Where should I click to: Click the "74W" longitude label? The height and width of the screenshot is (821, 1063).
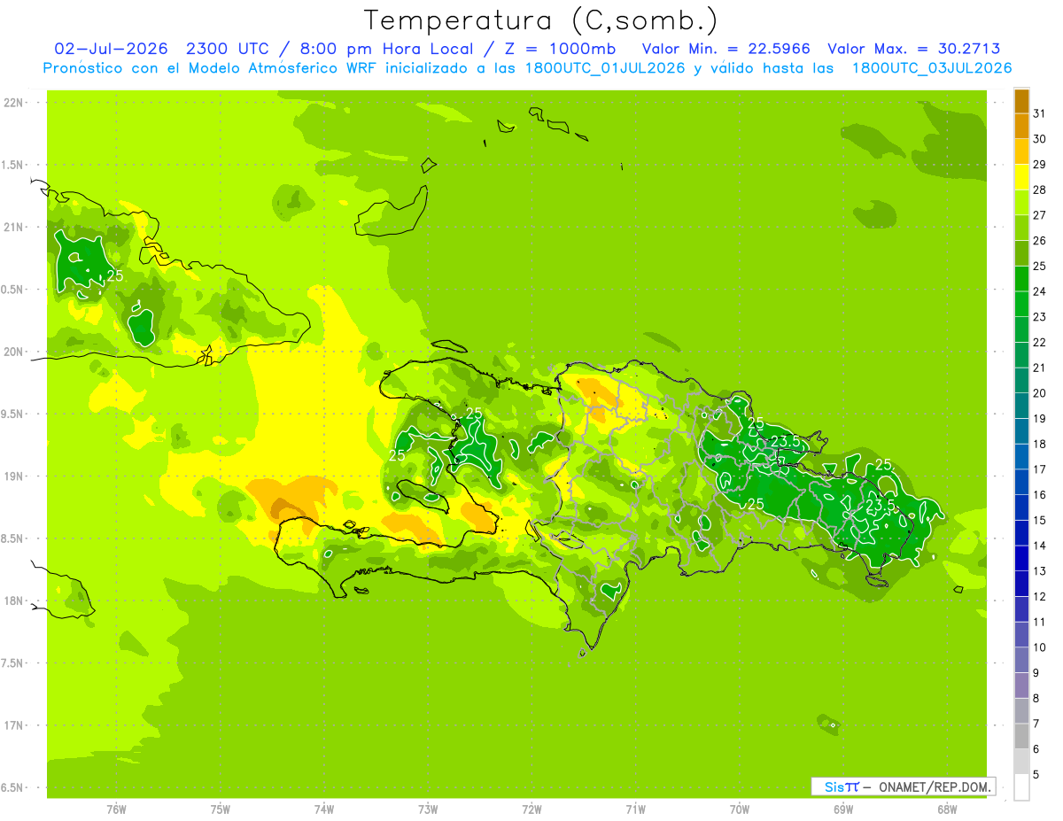point(324,809)
